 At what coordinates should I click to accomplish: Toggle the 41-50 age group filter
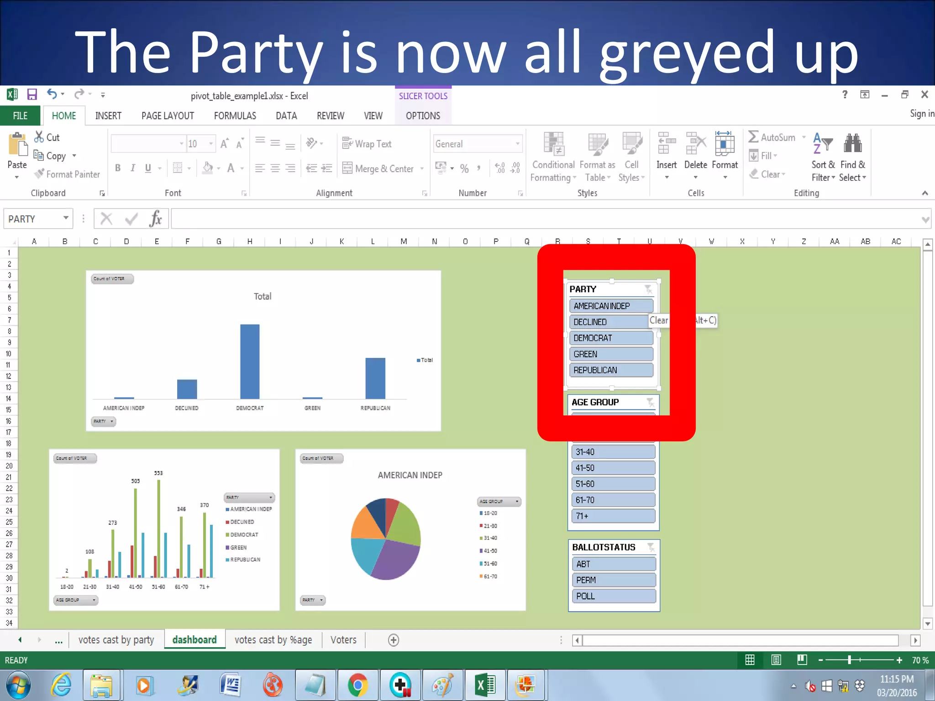613,468
